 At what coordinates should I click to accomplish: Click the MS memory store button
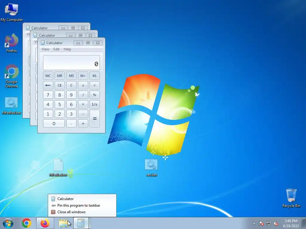(71, 76)
